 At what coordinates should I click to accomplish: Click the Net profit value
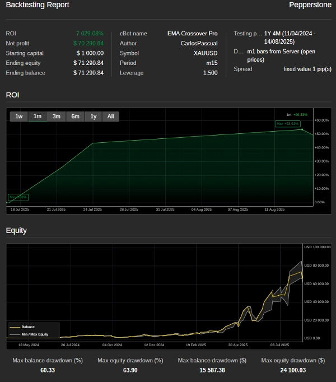click(x=88, y=43)
